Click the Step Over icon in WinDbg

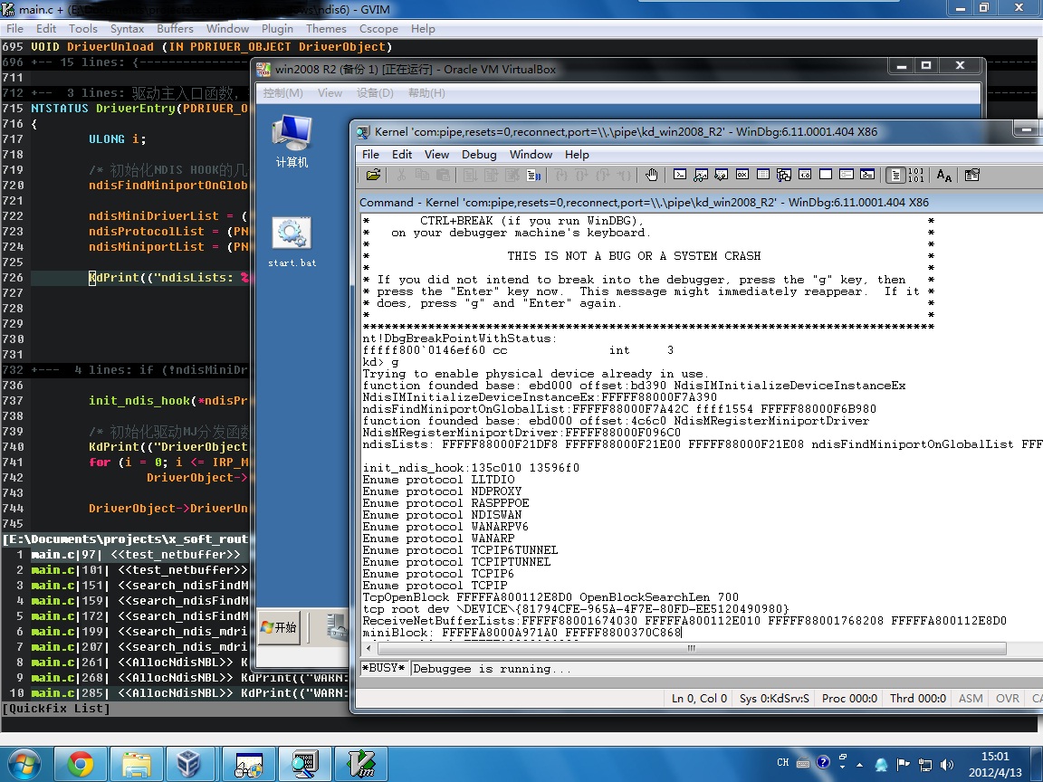point(582,175)
